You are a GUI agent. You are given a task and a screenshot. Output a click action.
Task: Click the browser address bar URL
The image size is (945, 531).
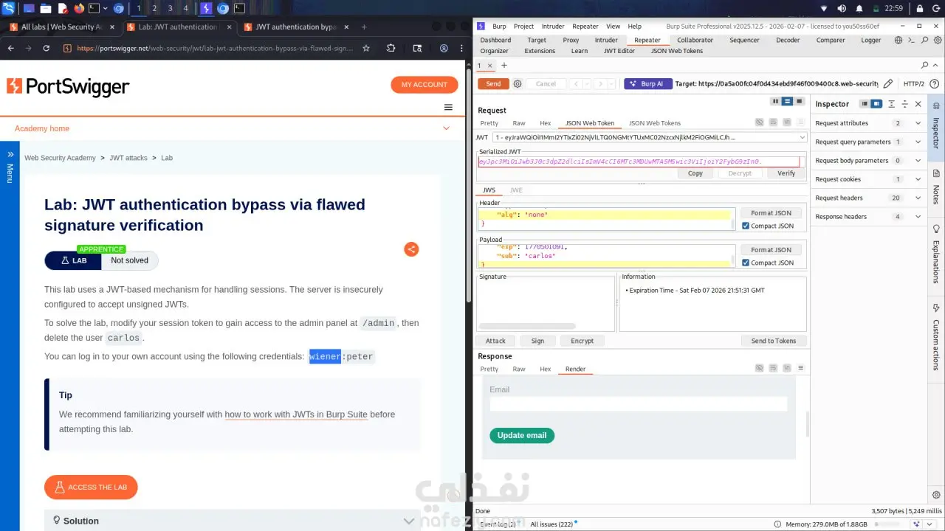point(215,49)
